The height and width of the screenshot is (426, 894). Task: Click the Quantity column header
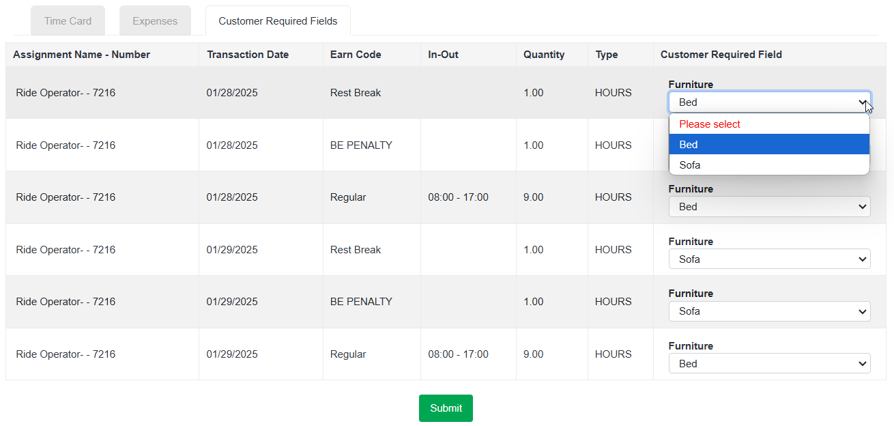544,55
